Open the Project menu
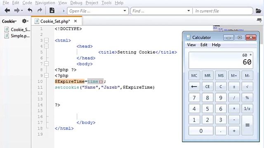The width and height of the screenshot is (264, 148). click(92, 3)
